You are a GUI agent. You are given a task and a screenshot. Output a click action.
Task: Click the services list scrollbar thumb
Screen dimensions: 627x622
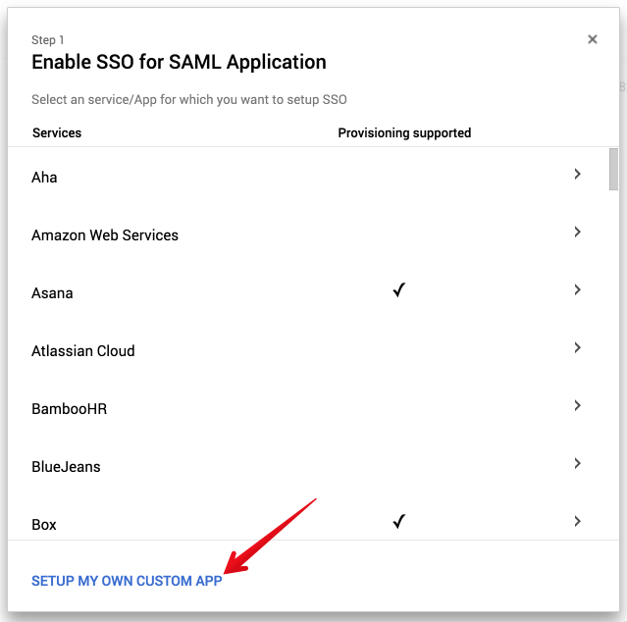613,169
